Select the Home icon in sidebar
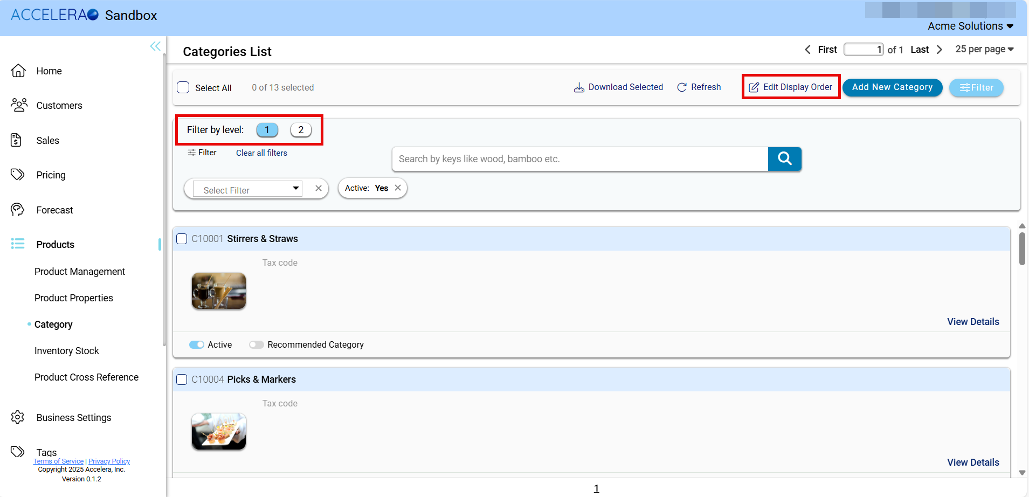The height and width of the screenshot is (497, 1029). [x=18, y=71]
